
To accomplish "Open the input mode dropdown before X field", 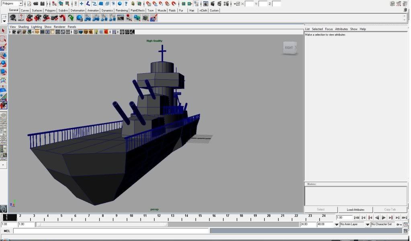I will pos(237,4).
